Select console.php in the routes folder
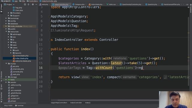 [17, 72]
